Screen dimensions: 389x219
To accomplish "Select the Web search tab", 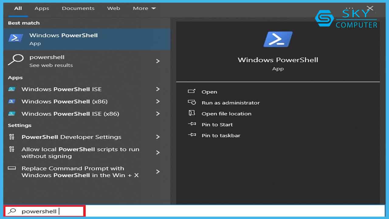I will point(113,8).
